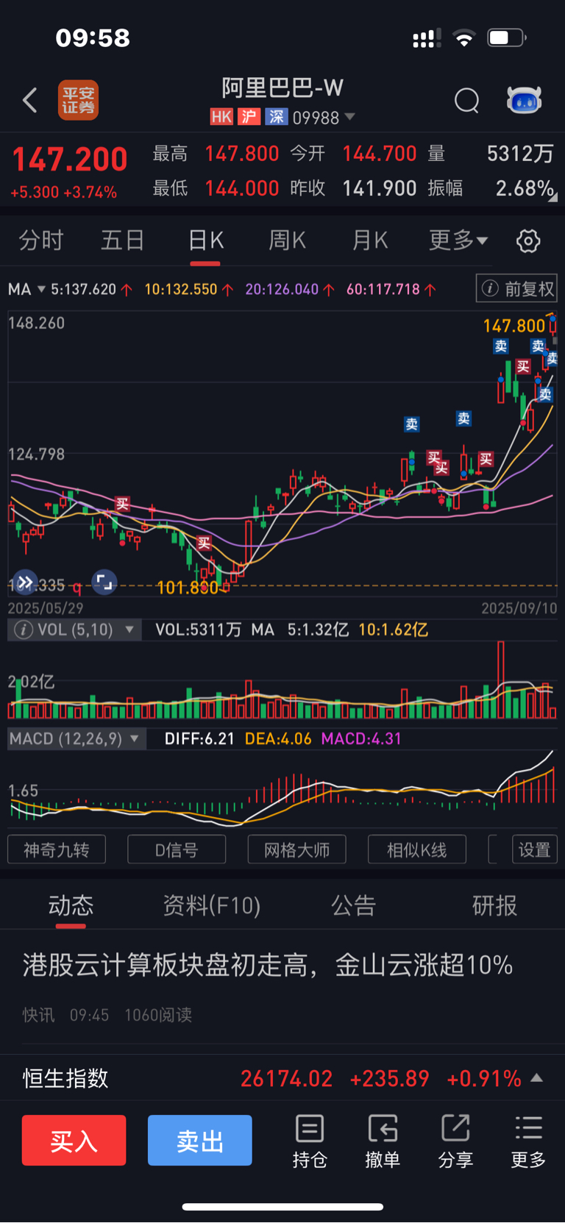Image resolution: width=565 pixels, height=1223 pixels.
Task: Select the 周K chart tab
Action: [x=288, y=240]
